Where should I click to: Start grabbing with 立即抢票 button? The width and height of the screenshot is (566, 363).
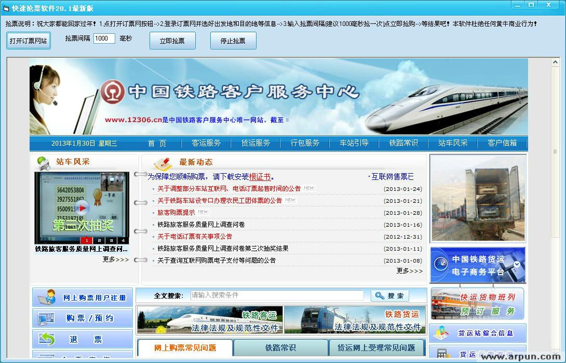pos(172,41)
